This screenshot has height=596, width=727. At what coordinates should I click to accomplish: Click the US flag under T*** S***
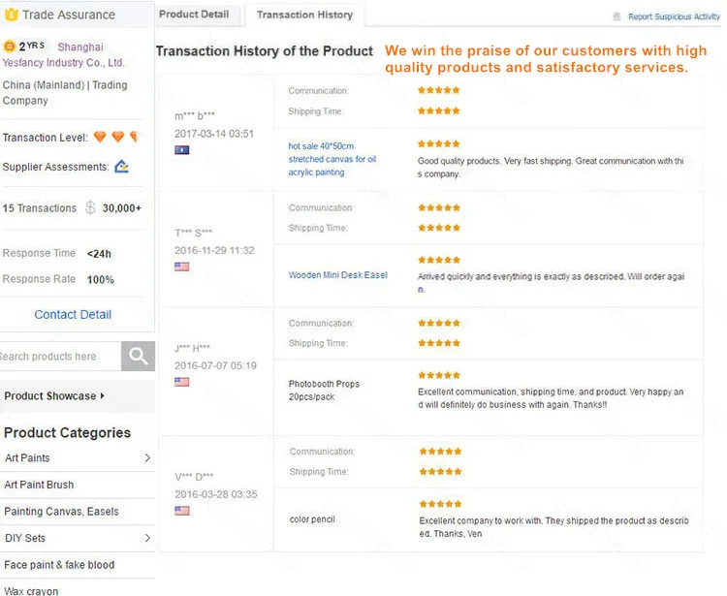coord(181,267)
